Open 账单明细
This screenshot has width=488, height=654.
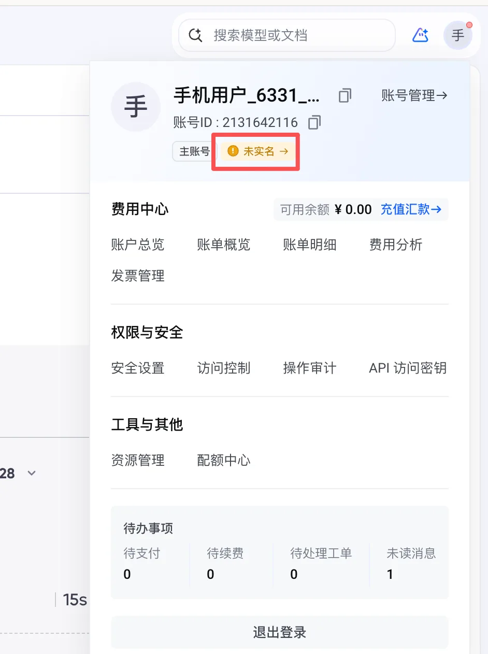[x=310, y=245]
